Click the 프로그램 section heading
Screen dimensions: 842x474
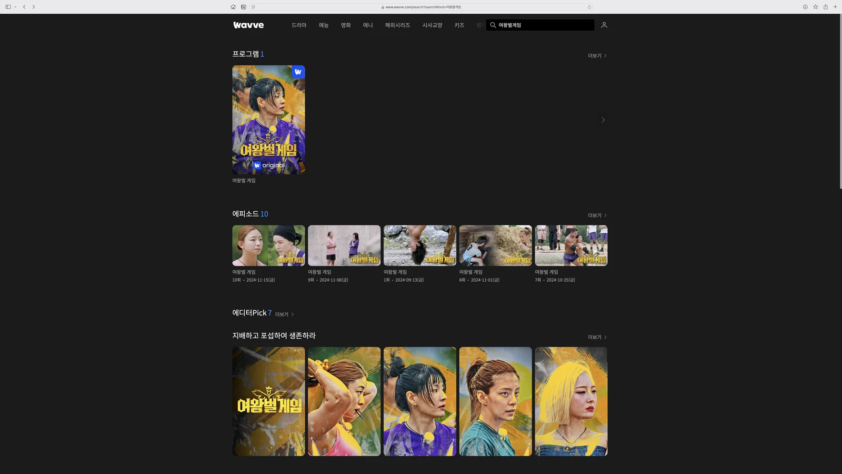(x=246, y=54)
